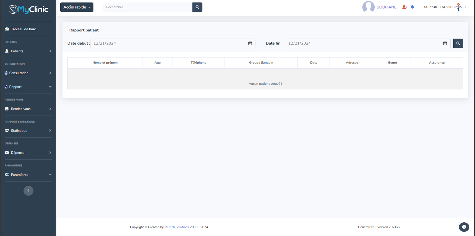Open the MJTech Solutions link

[177, 227]
